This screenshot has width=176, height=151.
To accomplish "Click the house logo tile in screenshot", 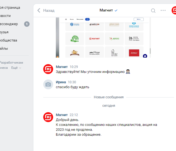I will point(114,53).
